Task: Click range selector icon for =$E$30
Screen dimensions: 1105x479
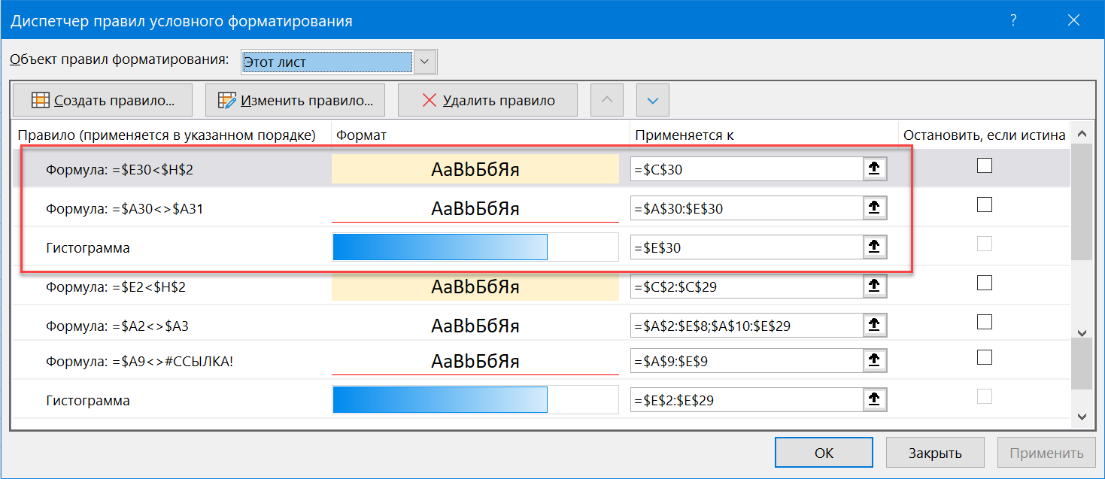Action: pos(874,247)
